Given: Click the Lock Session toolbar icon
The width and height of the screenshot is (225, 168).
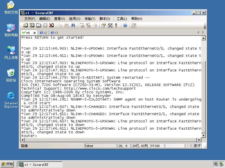Looking at the screenshot, I should [x=134, y=25].
